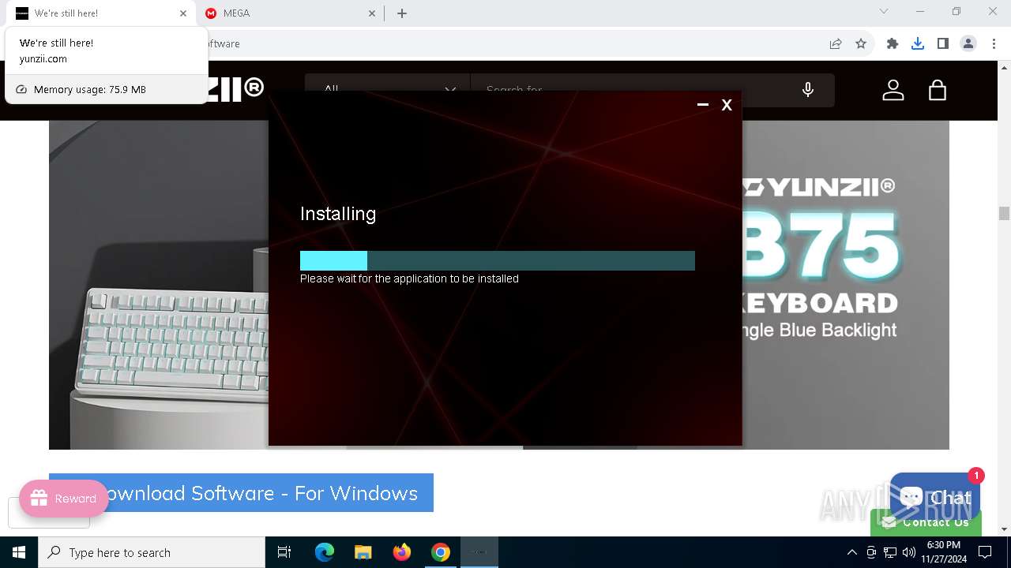
Task: Launch Microsoft Edge from the taskbar
Action: pyautogui.click(x=325, y=552)
